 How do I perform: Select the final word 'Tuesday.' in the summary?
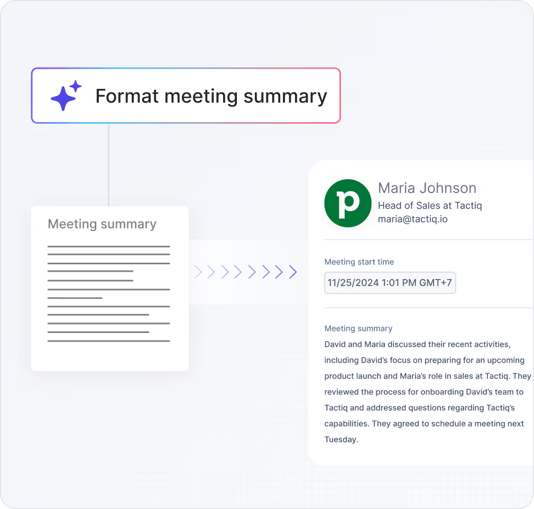click(x=341, y=440)
